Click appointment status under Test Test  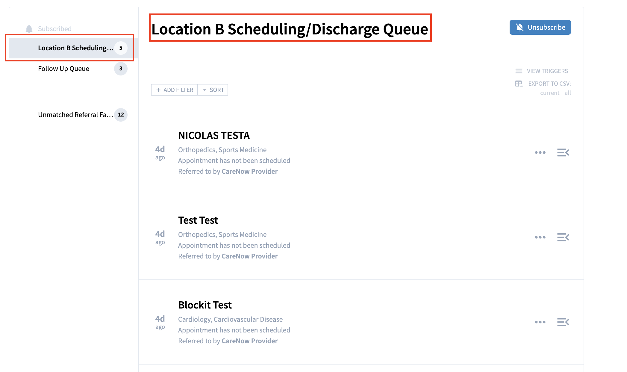[234, 245]
